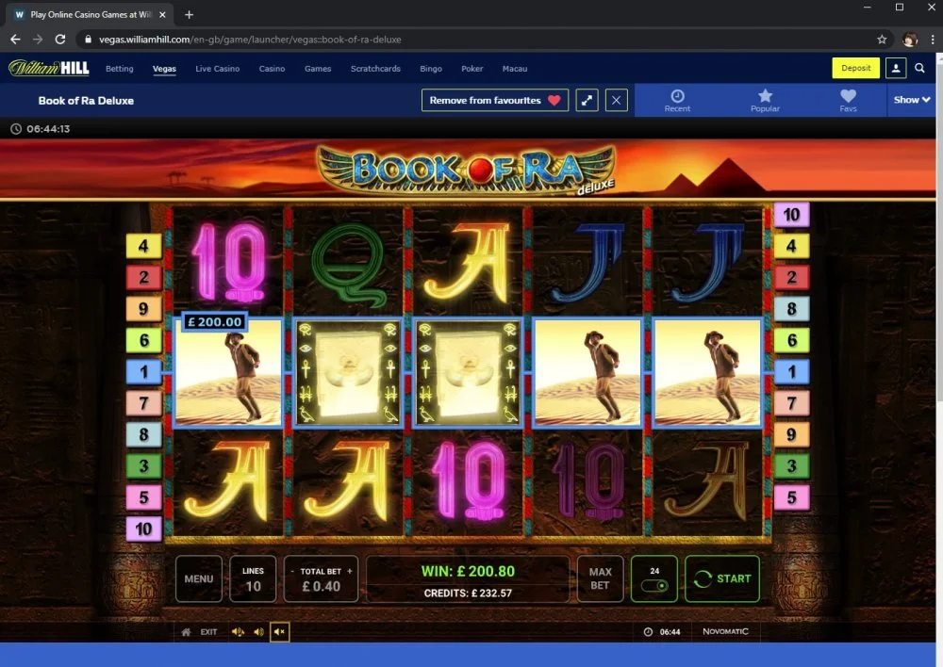Go to Live Casino section

tap(217, 69)
